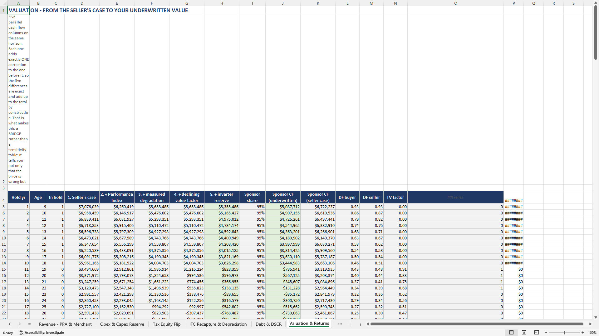Add a new sheet

(350, 324)
